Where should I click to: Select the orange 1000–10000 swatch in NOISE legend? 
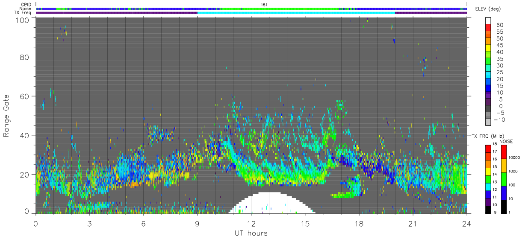[504, 166]
